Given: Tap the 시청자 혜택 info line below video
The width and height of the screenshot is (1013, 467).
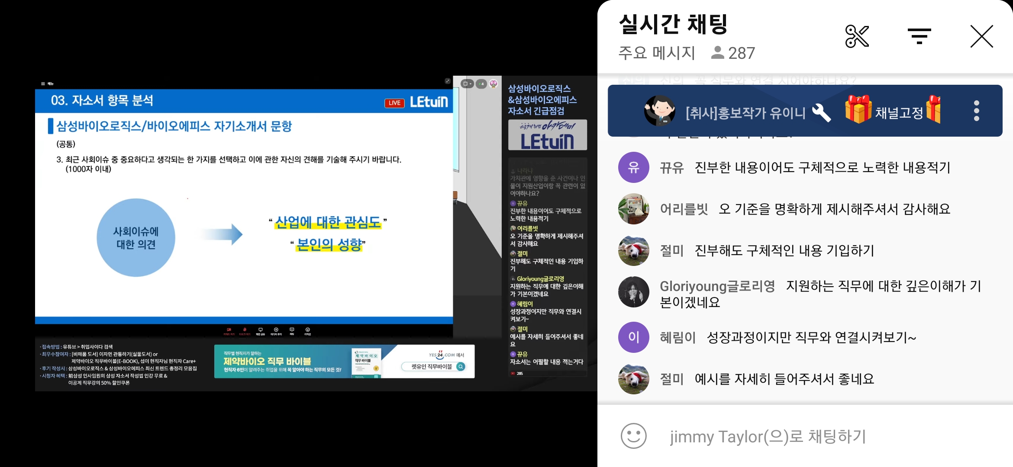Looking at the screenshot, I should coord(104,379).
